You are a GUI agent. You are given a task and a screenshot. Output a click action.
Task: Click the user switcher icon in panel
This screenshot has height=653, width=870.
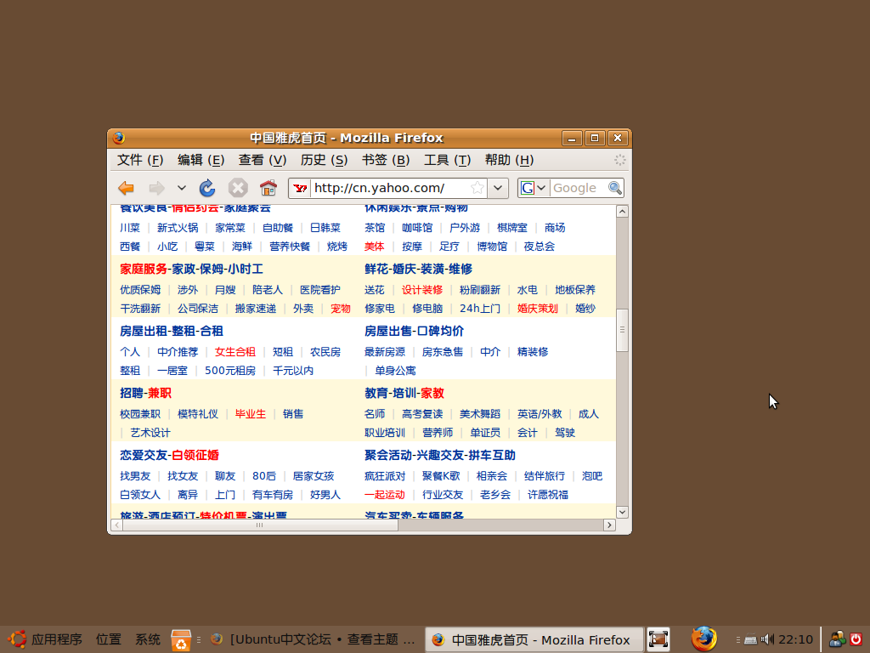837,639
